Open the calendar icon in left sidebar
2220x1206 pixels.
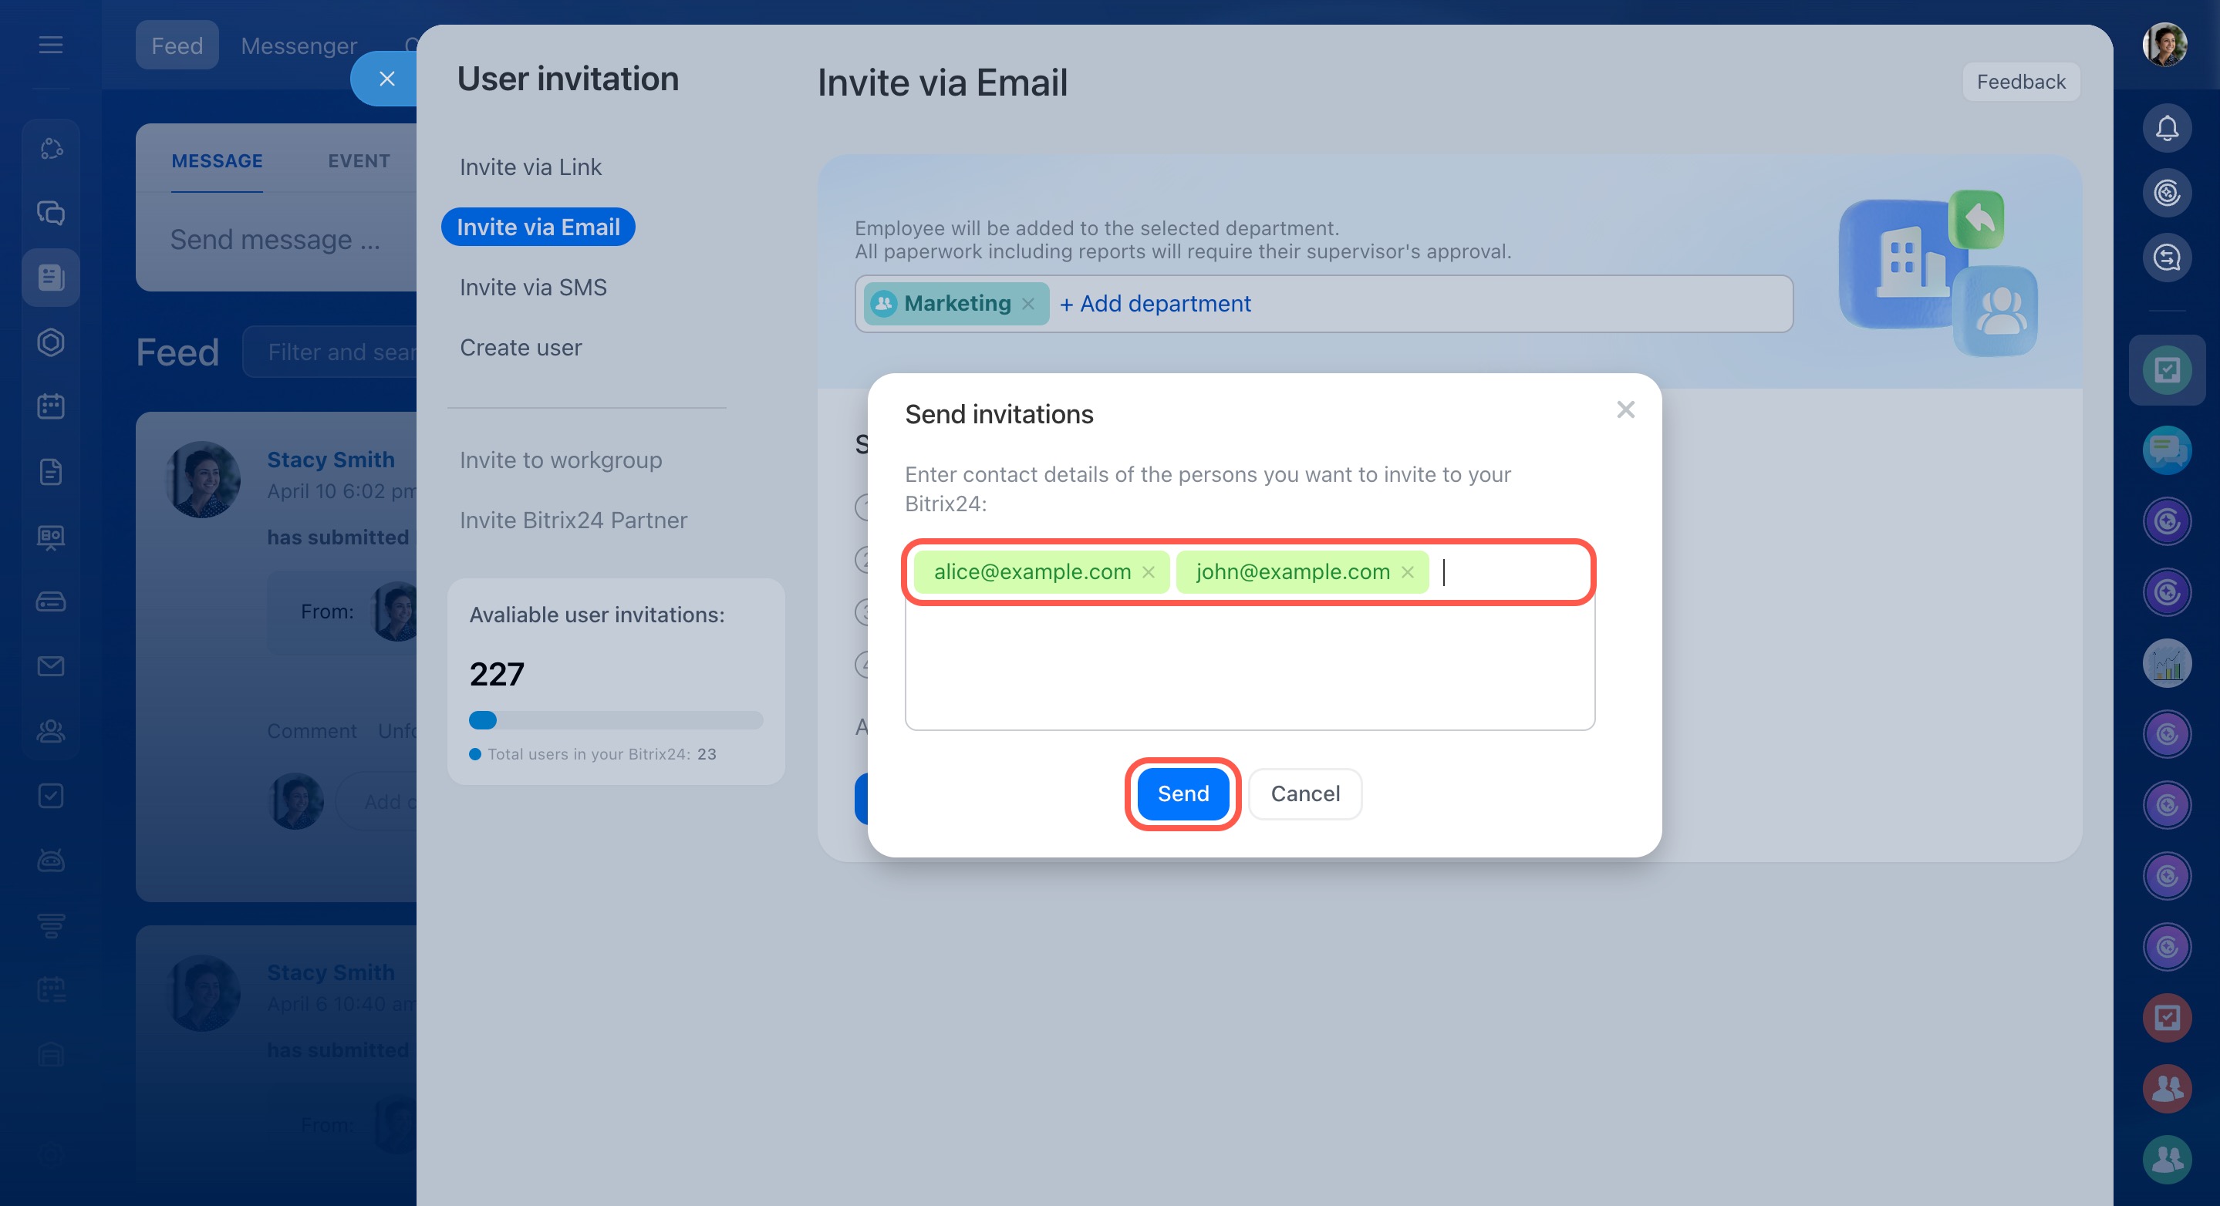[x=51, y=406]
